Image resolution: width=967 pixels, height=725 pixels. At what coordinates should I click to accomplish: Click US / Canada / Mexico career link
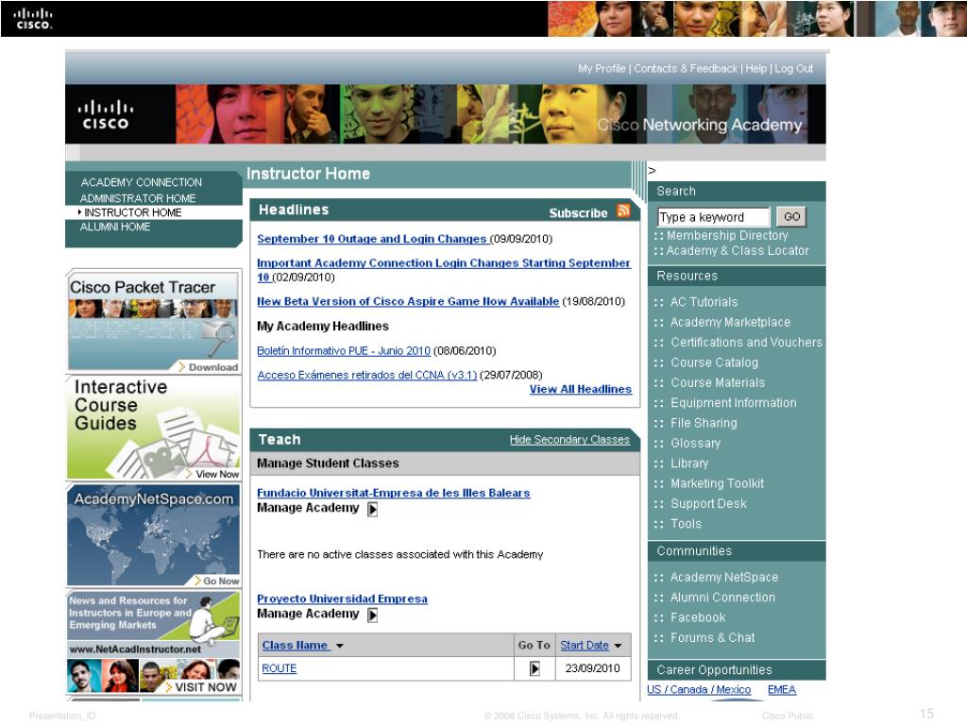(x=699, y=690)
